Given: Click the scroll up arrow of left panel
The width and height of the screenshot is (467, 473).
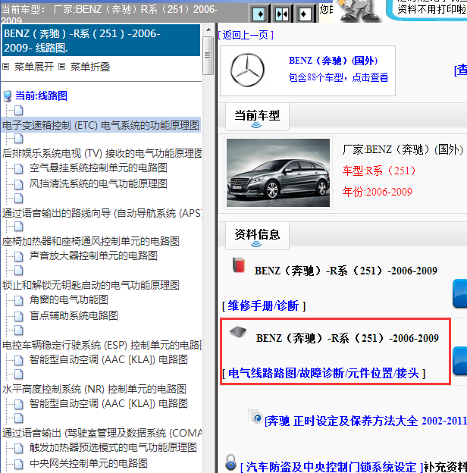Looking at the screenshot, I should click(x=208, y=30).
